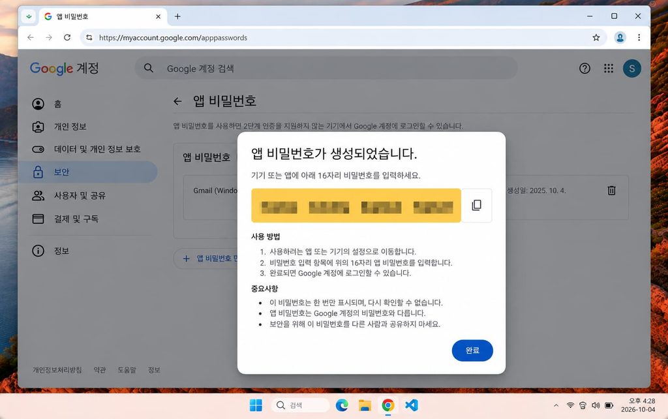
Task: Open a new browser tab
Action: coord(177,16)
